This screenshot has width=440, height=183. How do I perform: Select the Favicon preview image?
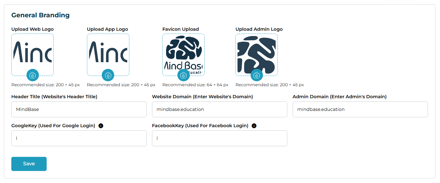[x=183, y=53]
